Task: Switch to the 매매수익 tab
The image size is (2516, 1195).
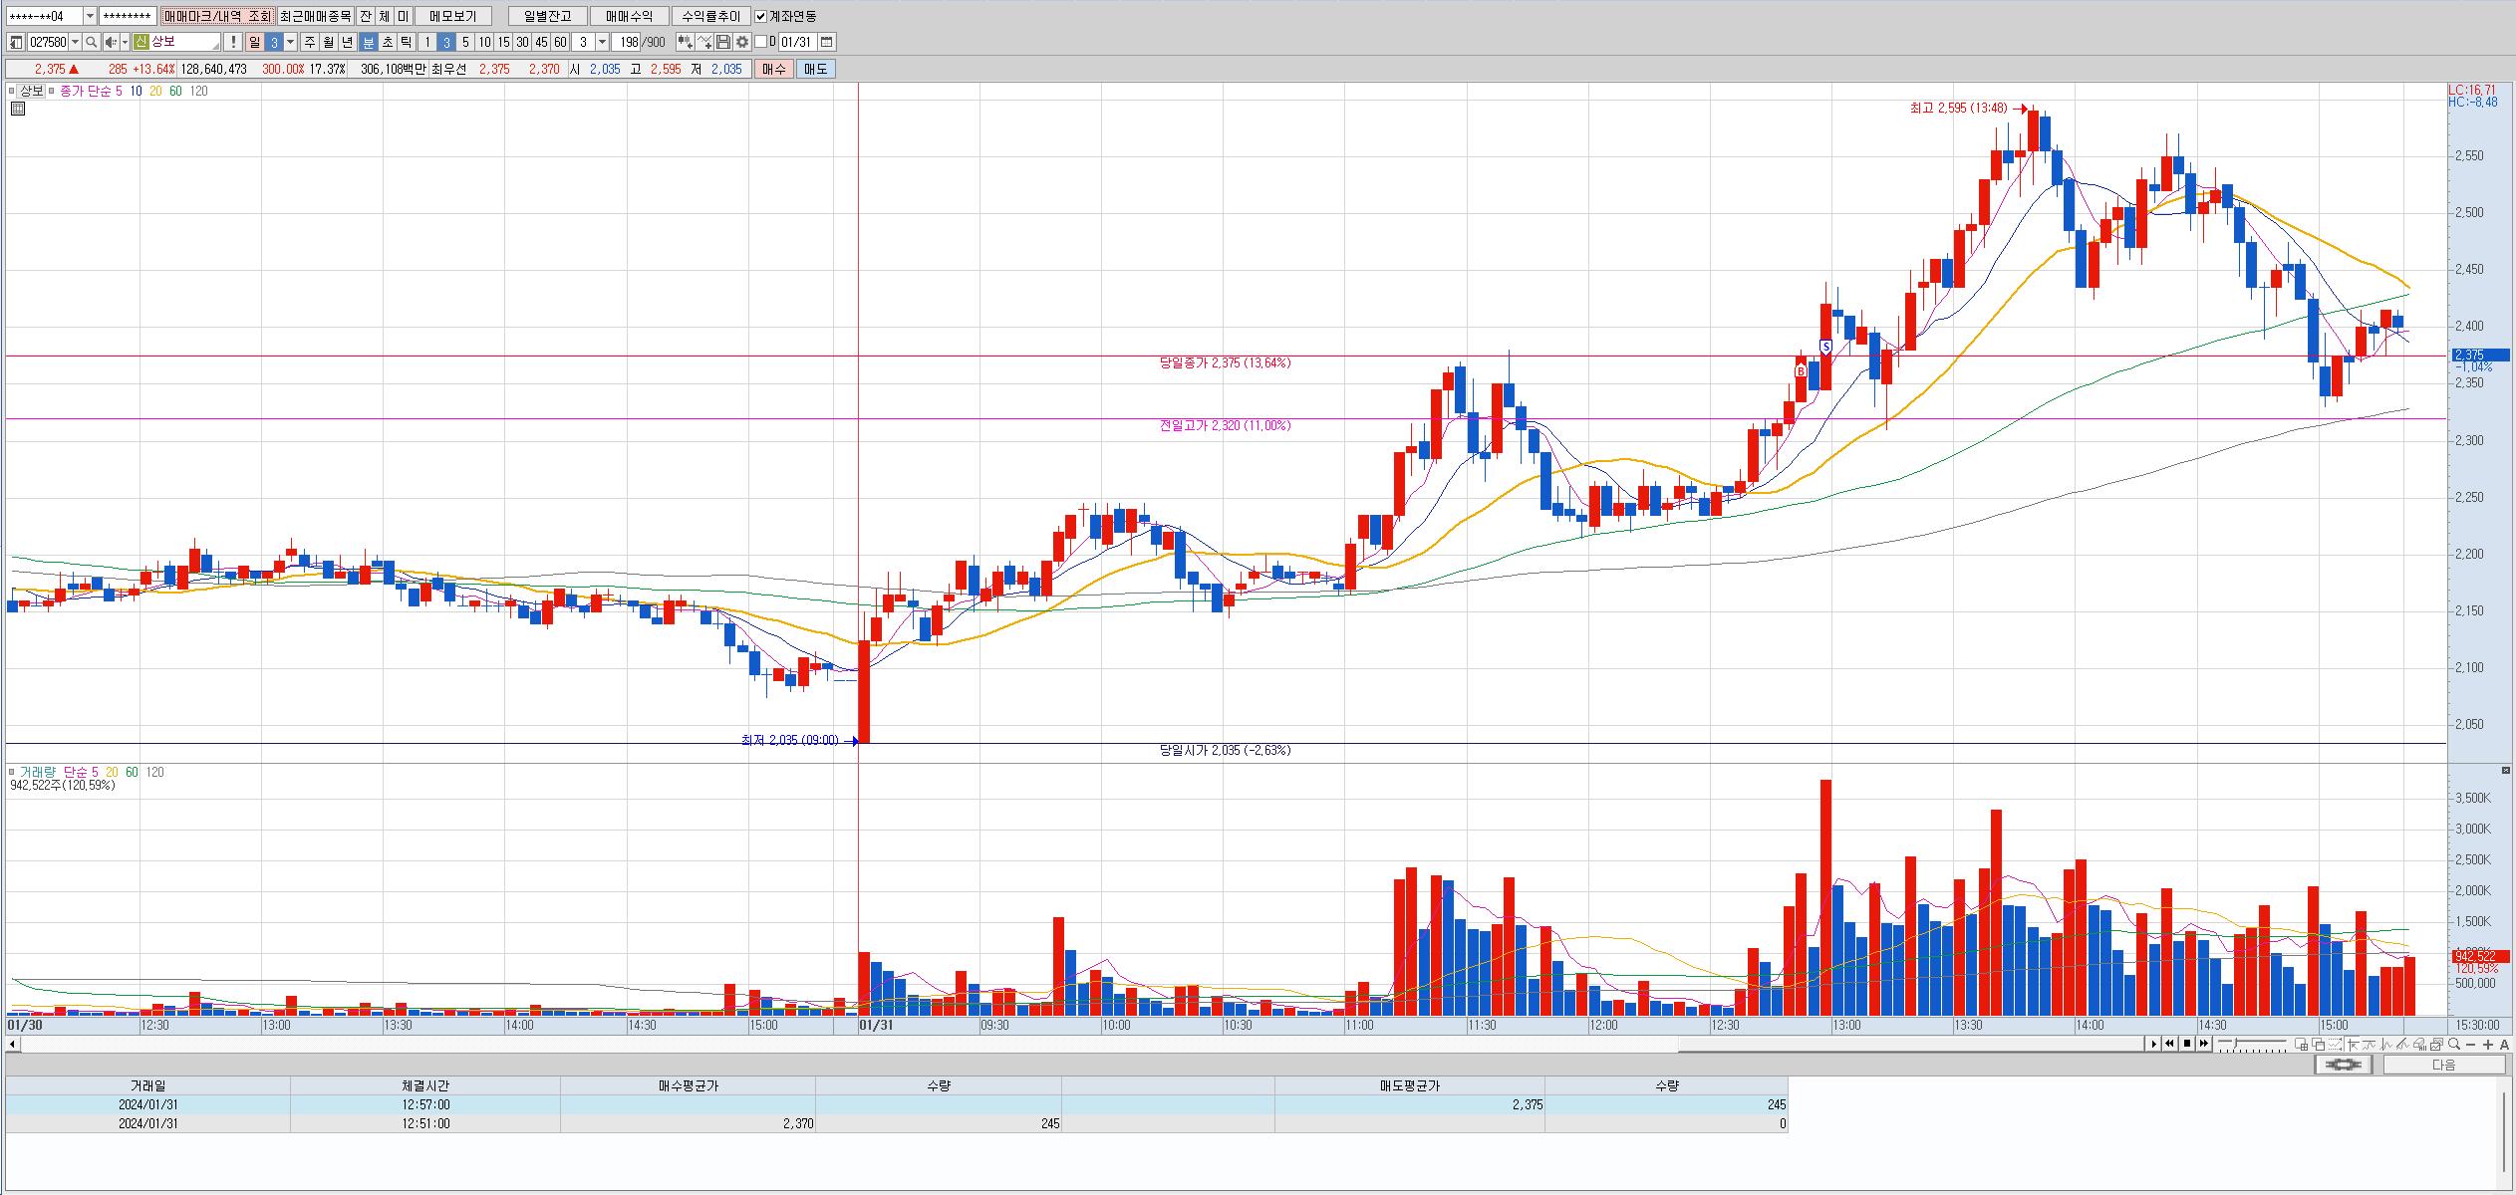Action: click(x=629, y=16)
